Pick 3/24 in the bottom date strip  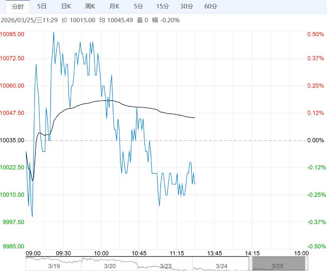coord(221,265)
